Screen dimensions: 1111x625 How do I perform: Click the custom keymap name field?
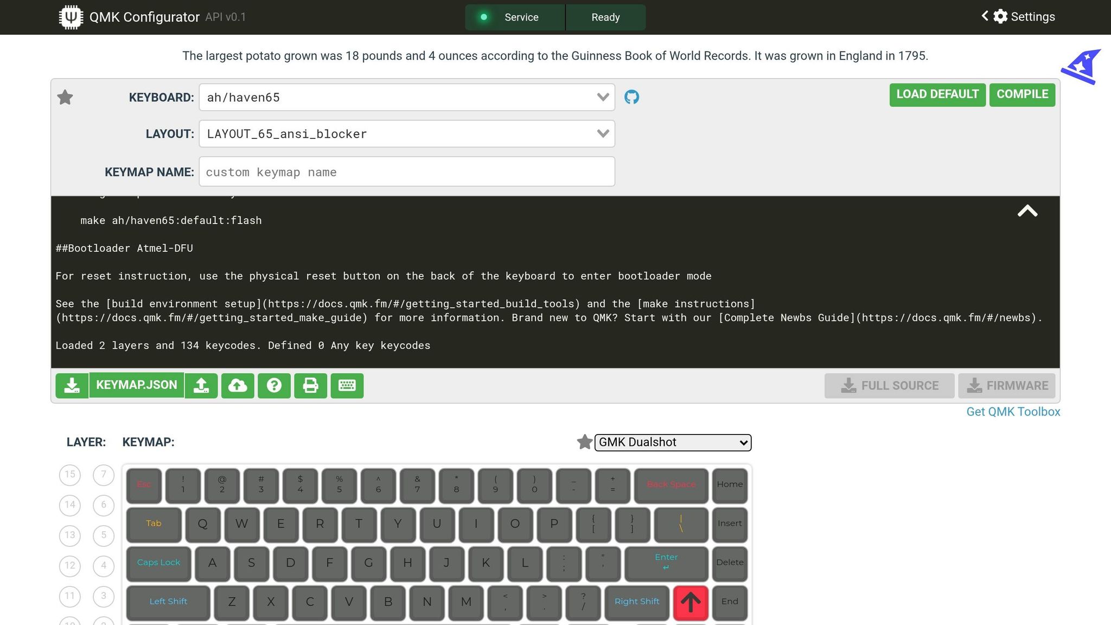tap(406, 171)
